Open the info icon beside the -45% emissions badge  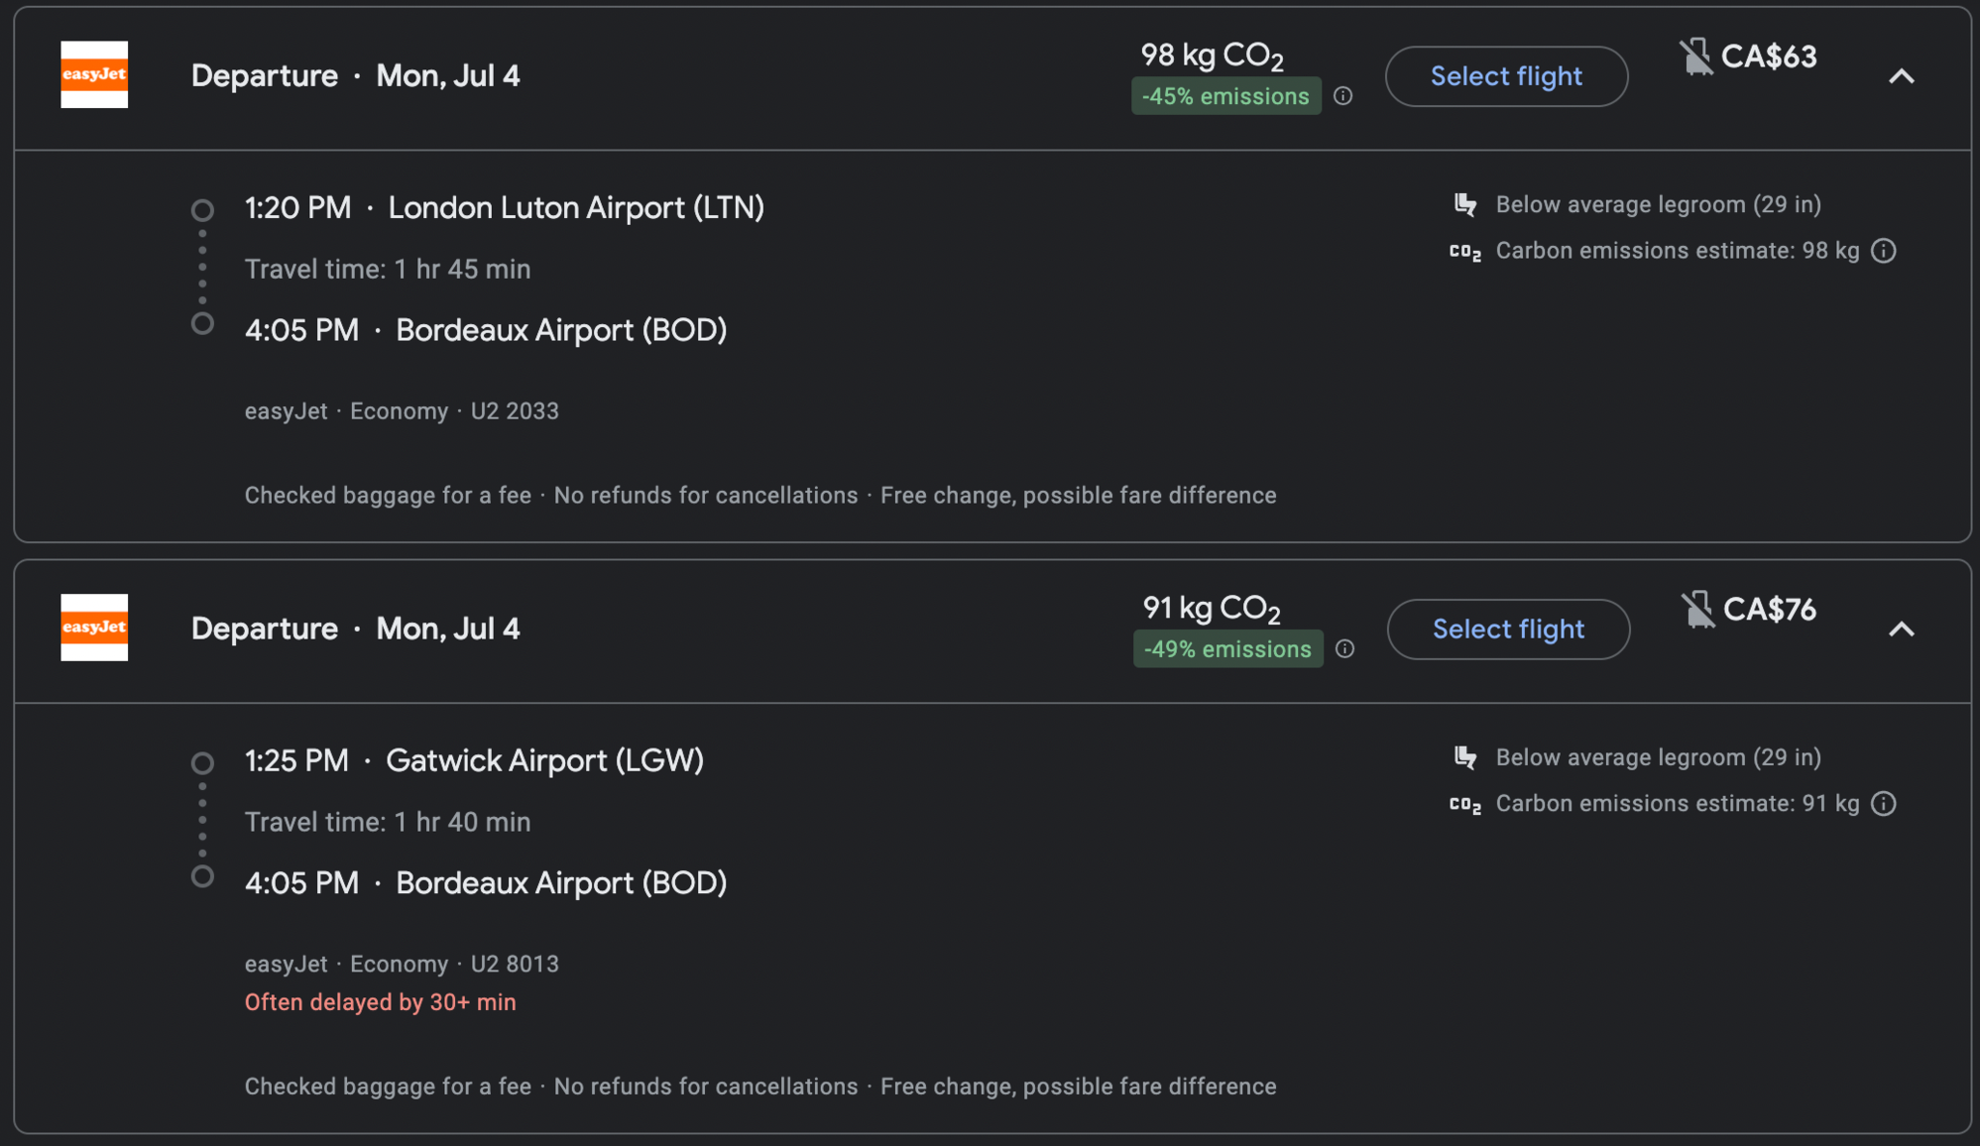tap(1343, 96)
